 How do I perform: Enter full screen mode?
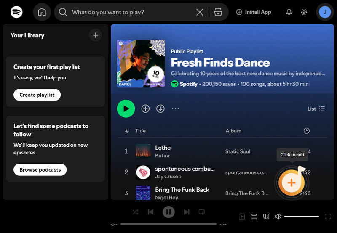click(x=328, y=217)
